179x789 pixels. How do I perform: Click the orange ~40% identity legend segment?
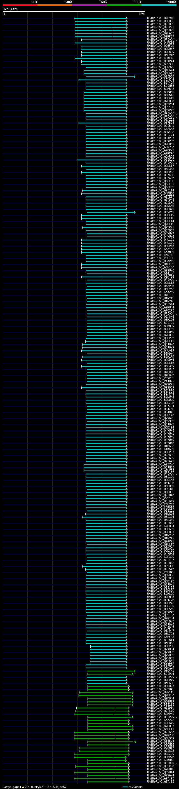click(x=55, y=5)
